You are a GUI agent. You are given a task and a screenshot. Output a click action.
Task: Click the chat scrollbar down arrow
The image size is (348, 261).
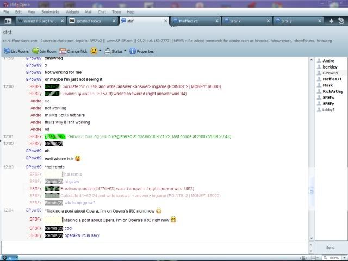[x=312, y=238]
